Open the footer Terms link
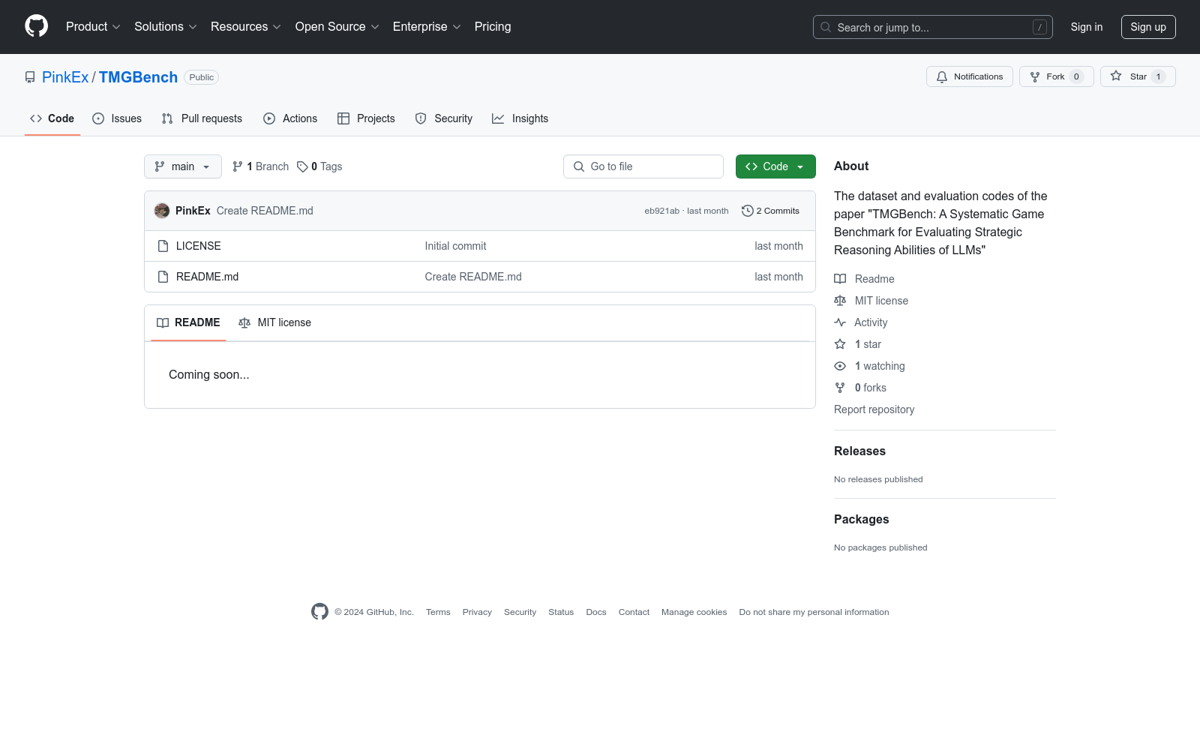Image resolution: width=1200 pixels, height=750 pixels. (438, 612)
